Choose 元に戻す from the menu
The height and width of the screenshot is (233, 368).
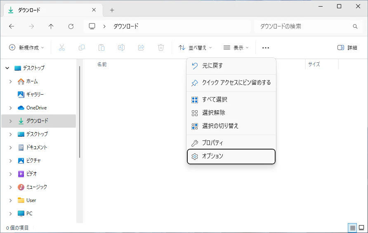tap(231, 66)
